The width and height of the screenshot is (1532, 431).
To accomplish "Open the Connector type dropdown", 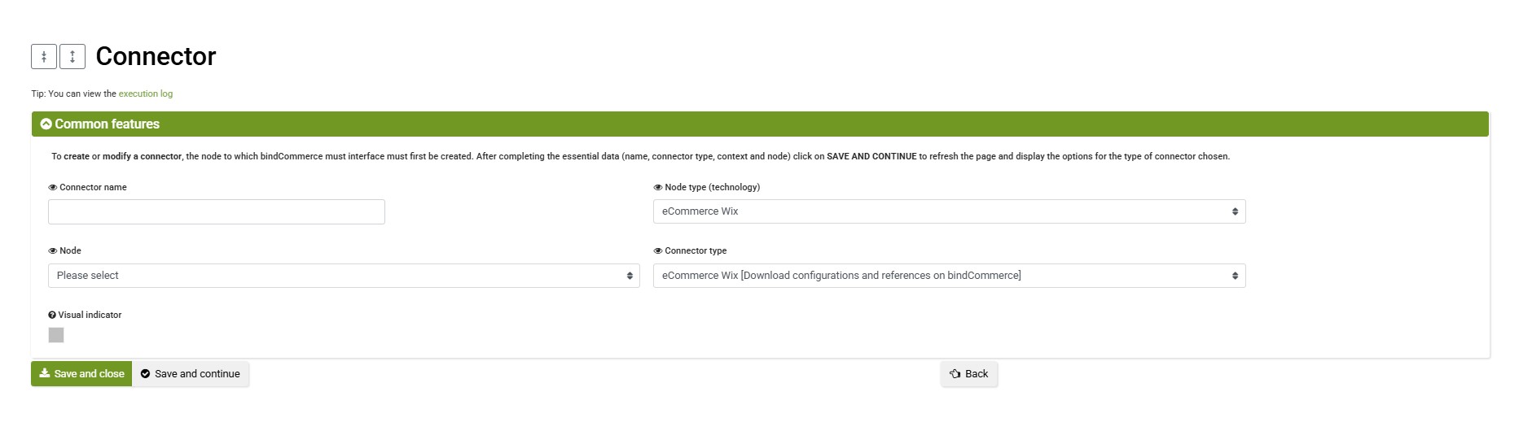I will pyautogui.click(x=950, y=276).
